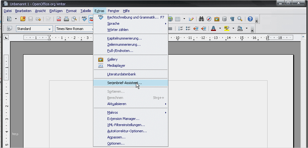Toggle nonprinting characters pilcrow icon
Image resolution: width=308 pixels, height=148 pixels.
point(232,19)
